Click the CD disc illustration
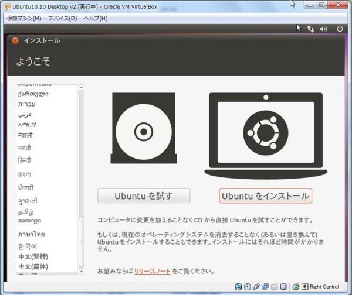 point(144,128)
